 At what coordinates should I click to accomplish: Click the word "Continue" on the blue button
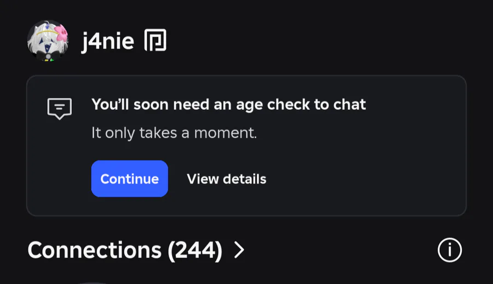pos(129,179)
